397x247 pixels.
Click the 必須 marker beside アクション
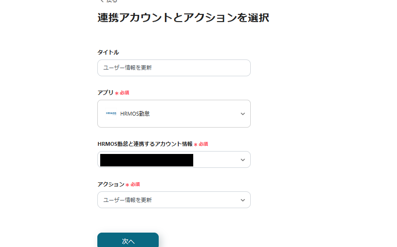pos(135,184)
